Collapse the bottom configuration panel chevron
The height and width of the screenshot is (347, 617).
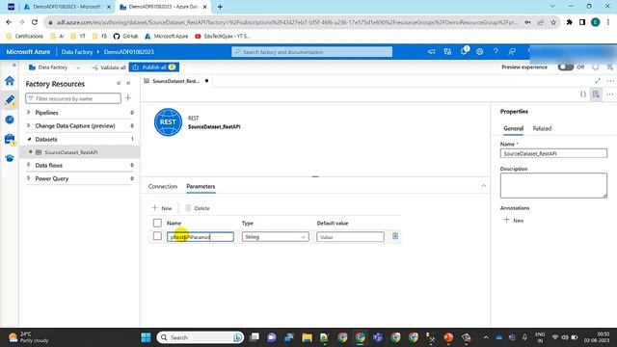coord(484,185)
